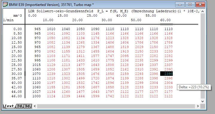Viewport: 215px width, 114px height.
Task: Select row header 42.00
Action: coord(16,87)
